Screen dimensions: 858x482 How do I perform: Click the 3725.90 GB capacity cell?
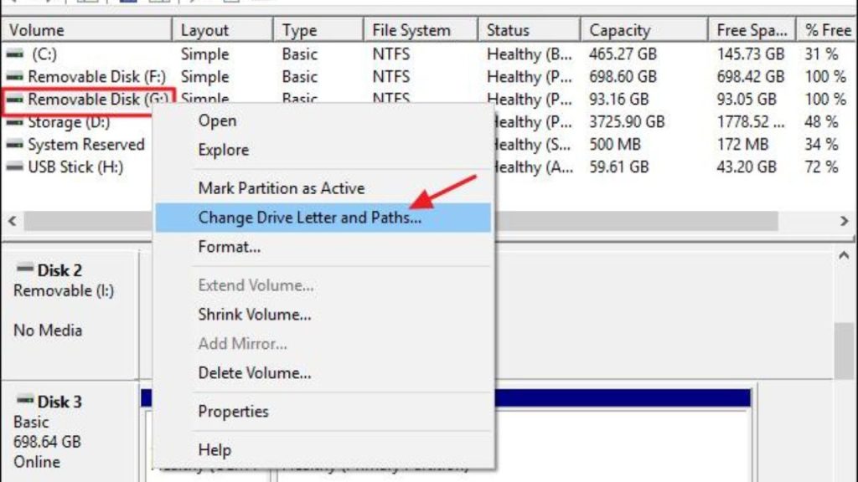click(x=627, y=122)
